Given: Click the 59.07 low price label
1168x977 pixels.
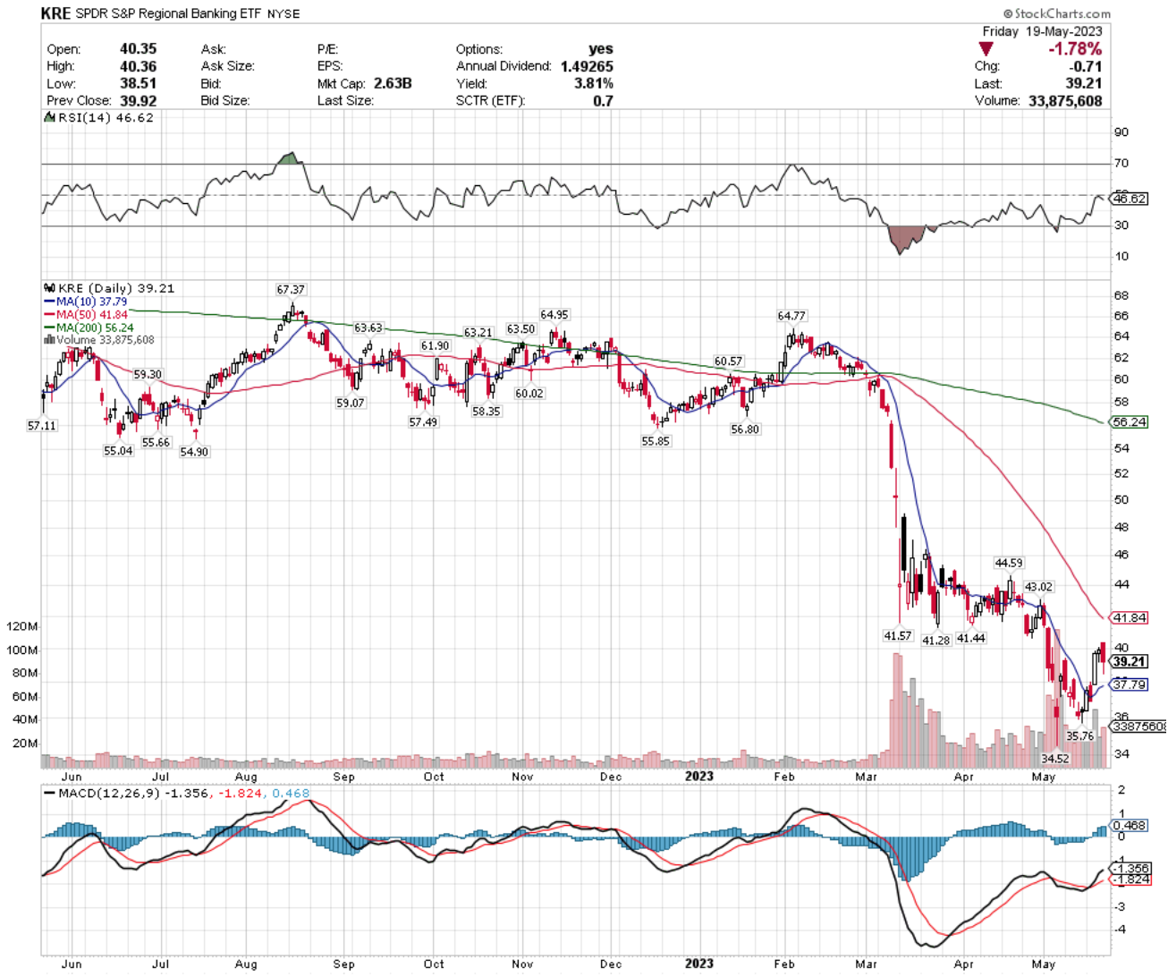Looking at the screenshot, I should click(351, 404).
